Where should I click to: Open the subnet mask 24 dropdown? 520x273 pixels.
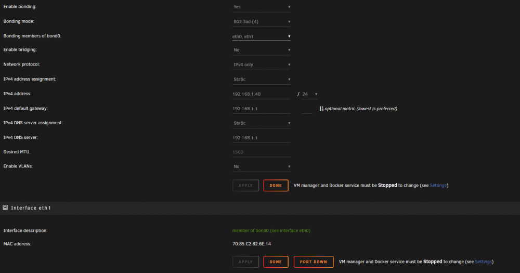pos(309,94)
